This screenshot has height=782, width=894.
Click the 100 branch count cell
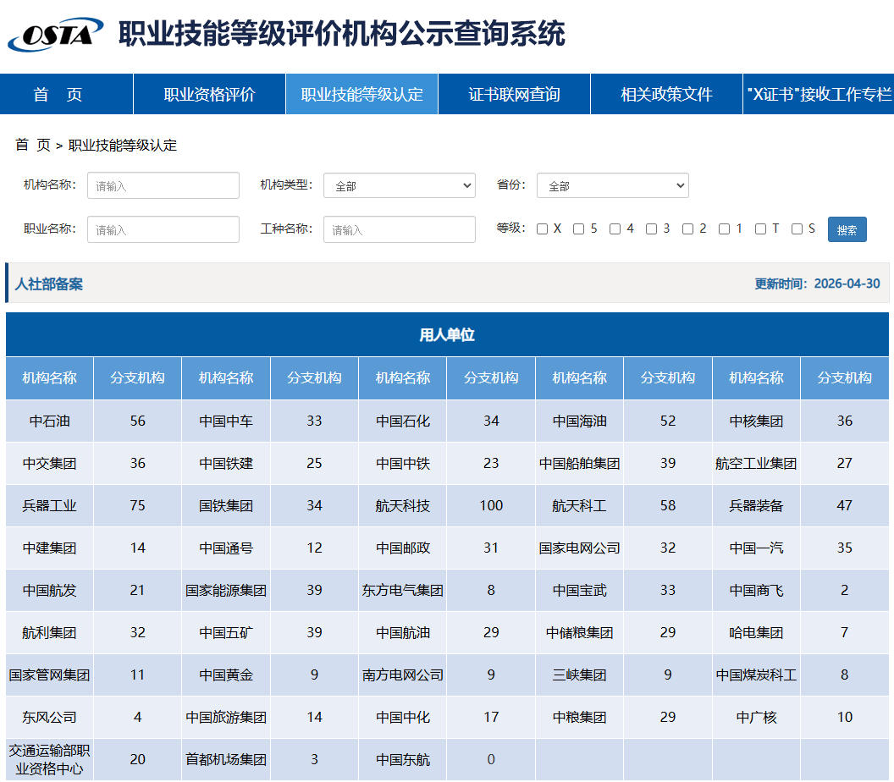[491, 505]
